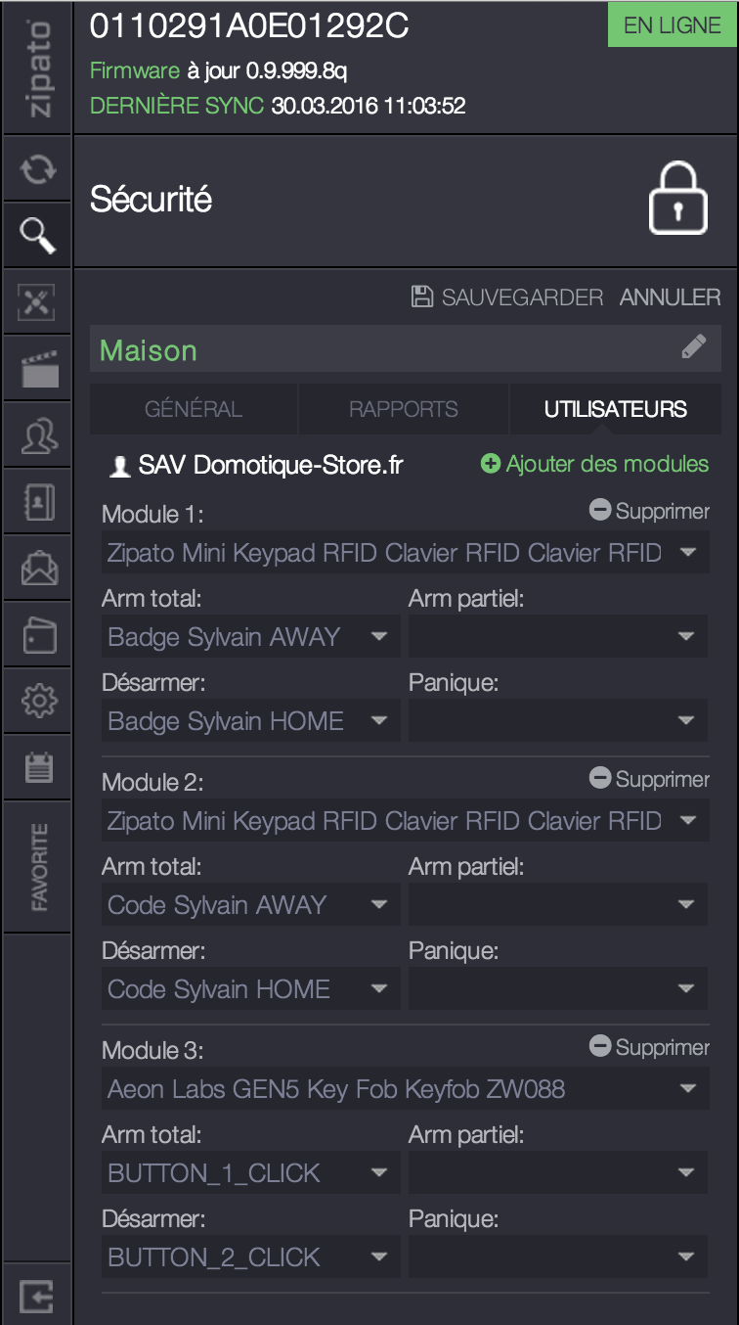Switch to the RAPPORTS tab
The image size is (739, 1325).
tap(404, 409)
